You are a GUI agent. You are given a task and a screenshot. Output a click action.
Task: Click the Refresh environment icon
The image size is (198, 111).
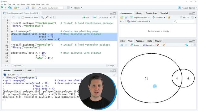[x=192, y=17]
